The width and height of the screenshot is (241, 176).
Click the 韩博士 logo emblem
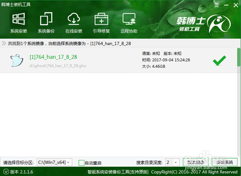[219, 24]
